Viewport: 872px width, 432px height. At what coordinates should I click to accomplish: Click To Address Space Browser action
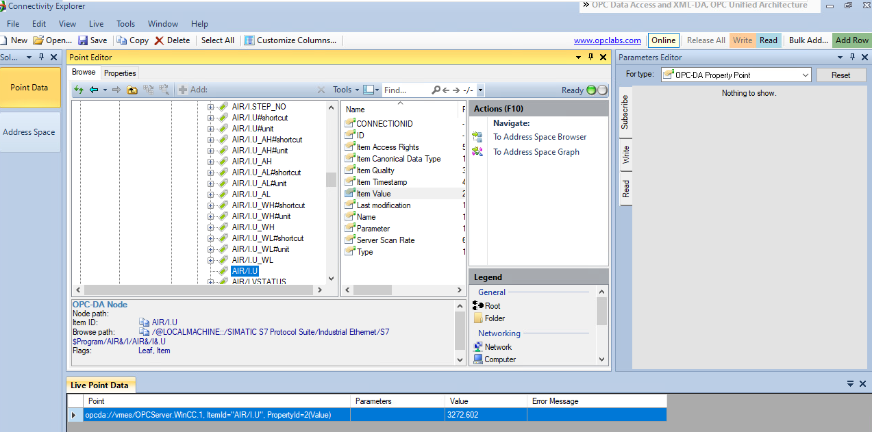tap(540, 137)
